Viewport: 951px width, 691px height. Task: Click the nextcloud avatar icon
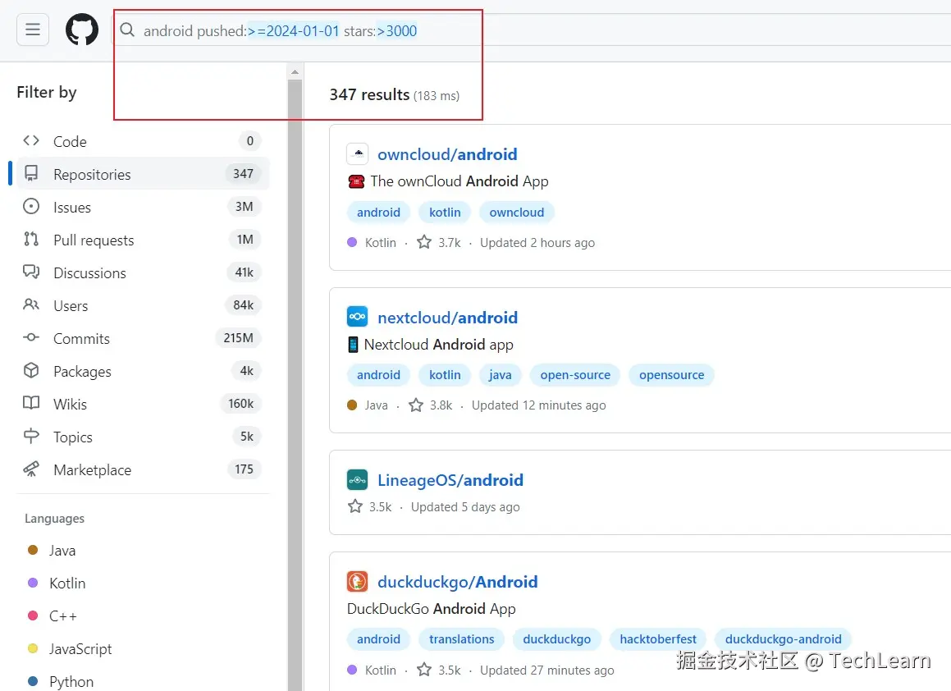pos(357,316)
